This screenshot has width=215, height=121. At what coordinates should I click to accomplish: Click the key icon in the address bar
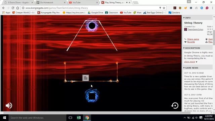[160, 8]
